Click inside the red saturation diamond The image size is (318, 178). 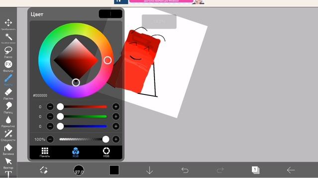76,60
